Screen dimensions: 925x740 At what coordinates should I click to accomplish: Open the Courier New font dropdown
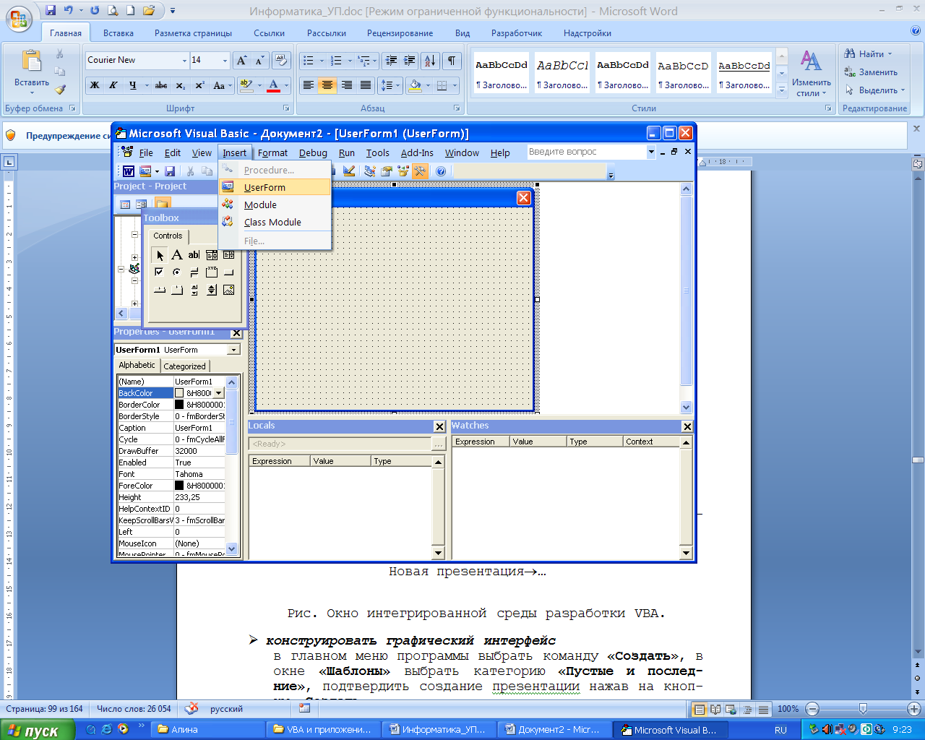[x=184, y=61]
